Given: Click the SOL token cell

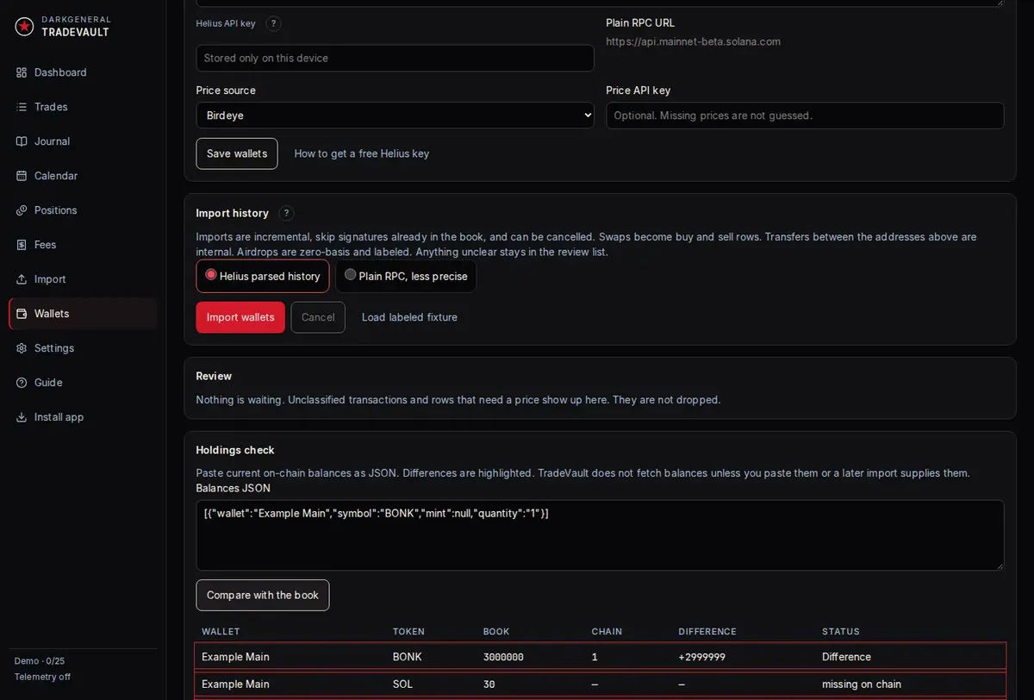Looking at the screenshot, I should pyautogui.click(x=402, y=684).
